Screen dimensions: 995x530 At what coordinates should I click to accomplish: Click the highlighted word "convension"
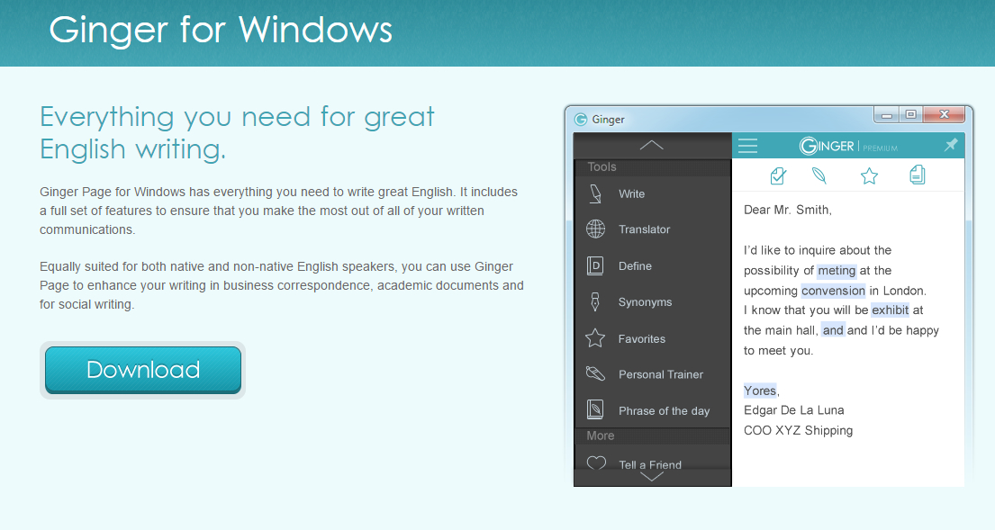coord(833,291)
